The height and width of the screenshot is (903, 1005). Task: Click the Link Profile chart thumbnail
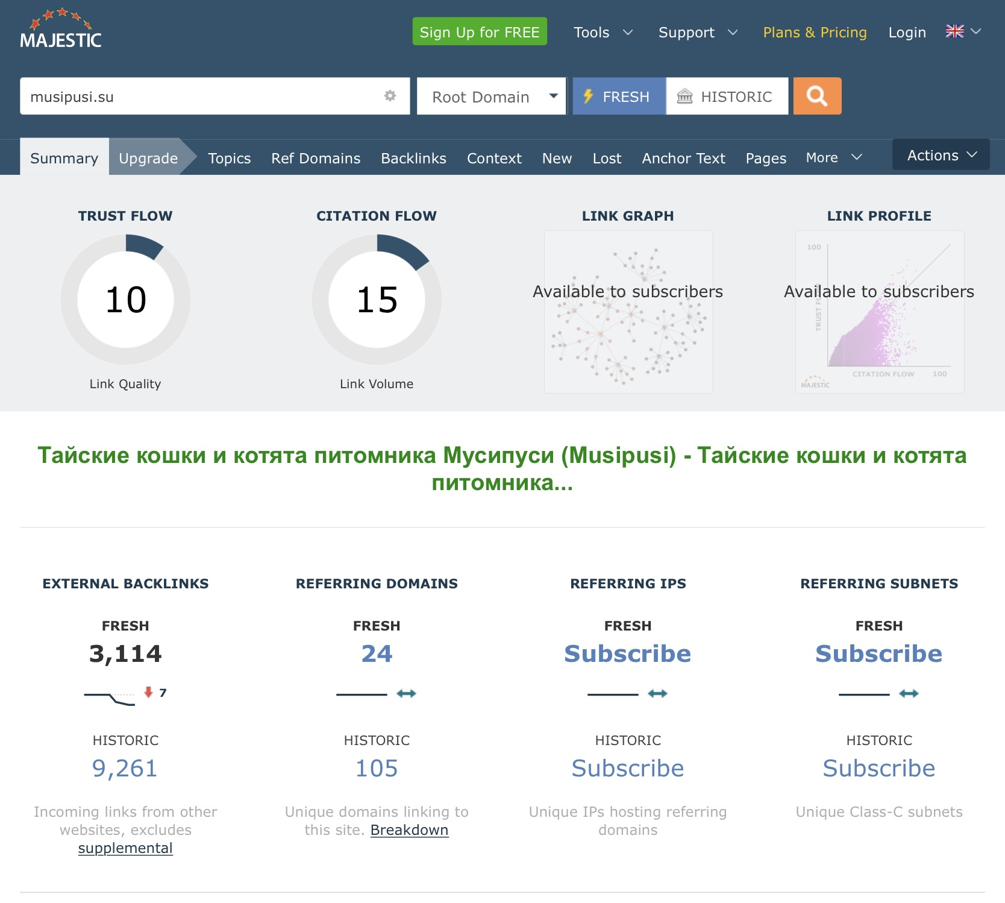pyautogui.click(x=880, y=312)
